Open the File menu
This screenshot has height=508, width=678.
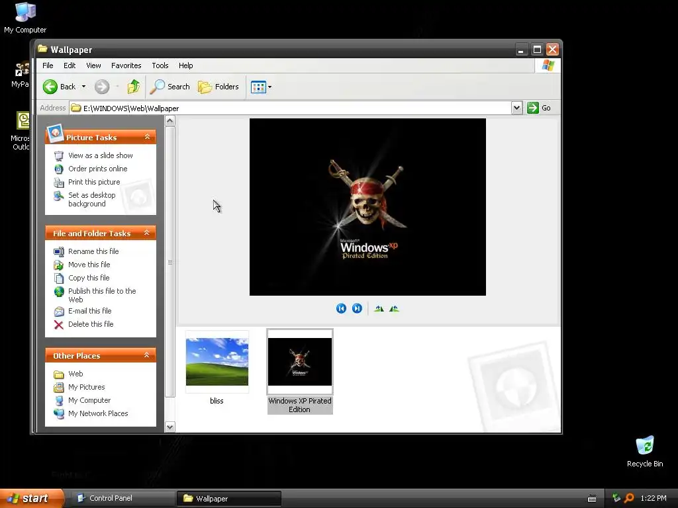pos(48,65)
